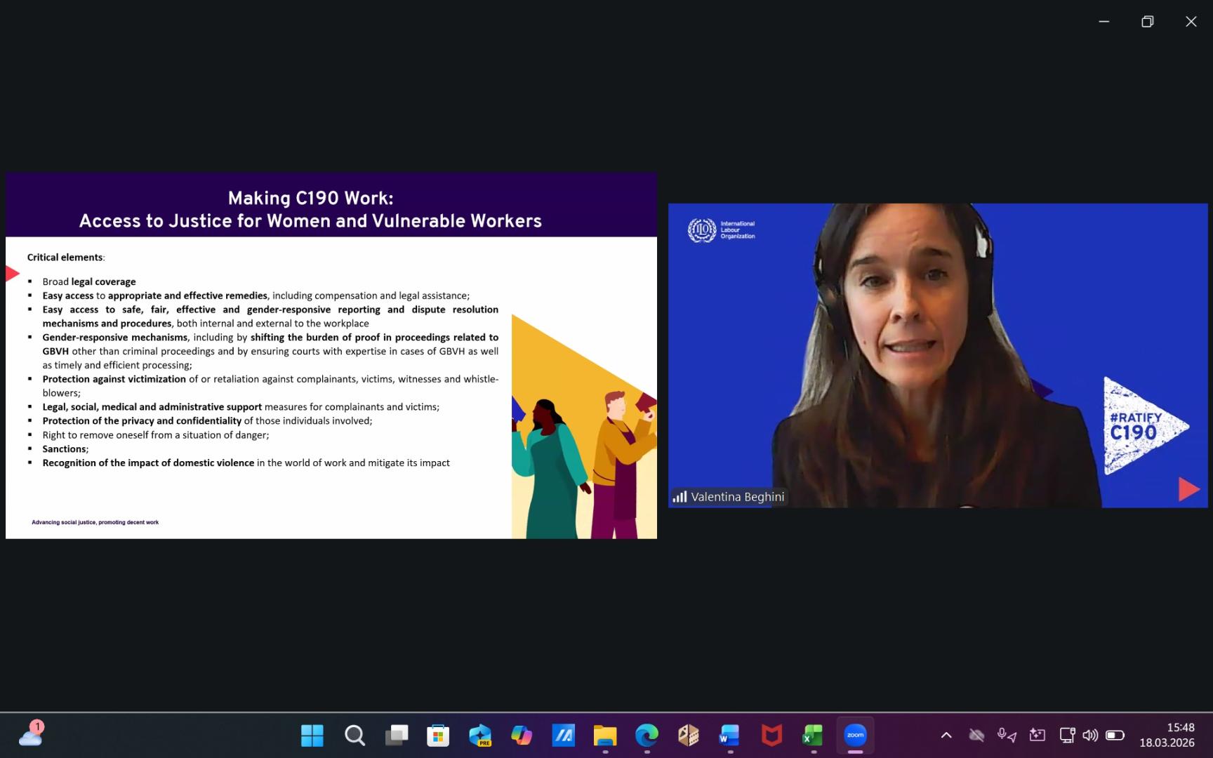Open Microsoft Excel from the taskbar
Screen dimensions: 1213x758
tap(813, 735)
